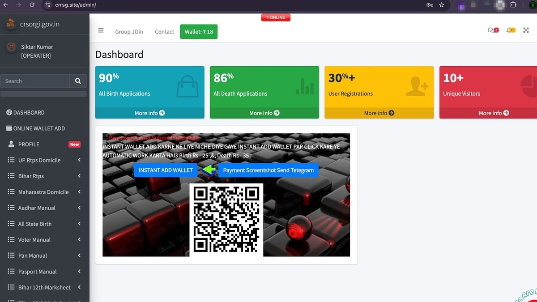The image size is (537, 302).
Task: Open the Contact nav link
Action: (x=164, y=32)
